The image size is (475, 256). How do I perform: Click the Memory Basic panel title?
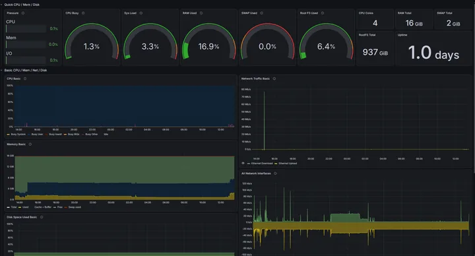pos(16,144)
